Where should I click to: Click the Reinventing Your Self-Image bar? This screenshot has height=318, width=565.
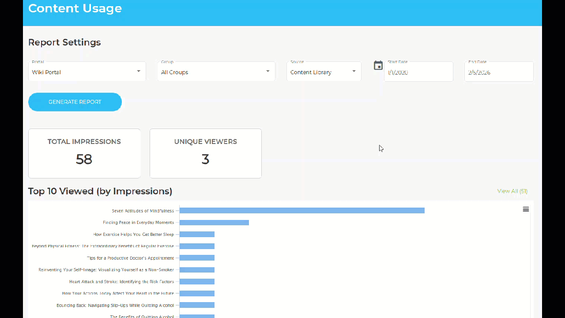[x=197, y=270]
